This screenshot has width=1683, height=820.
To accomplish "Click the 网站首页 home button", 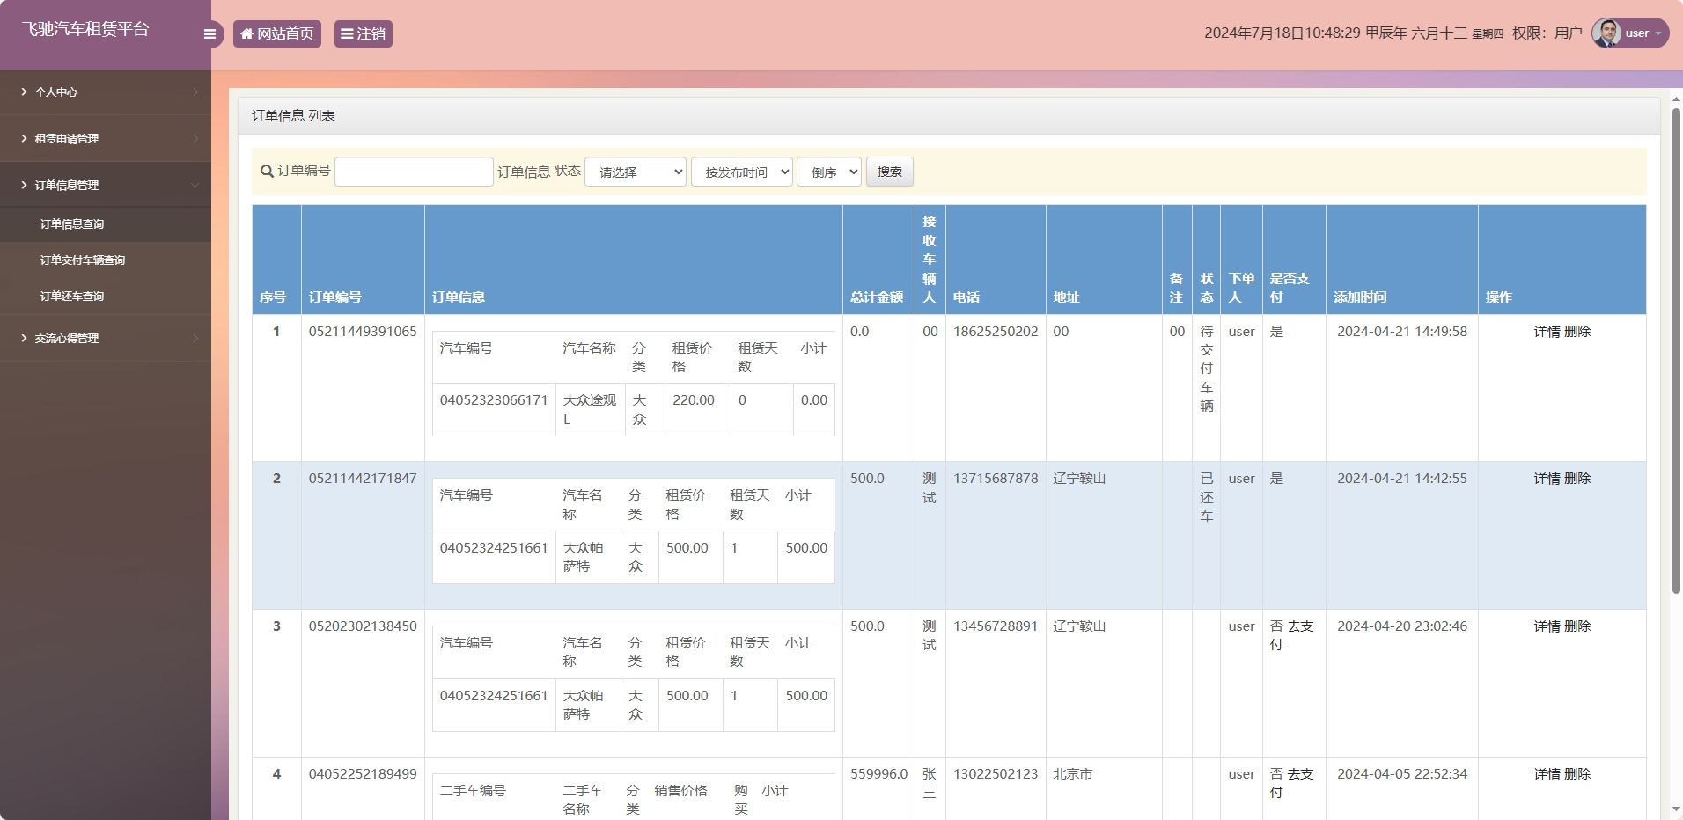I will coord(277,34).
